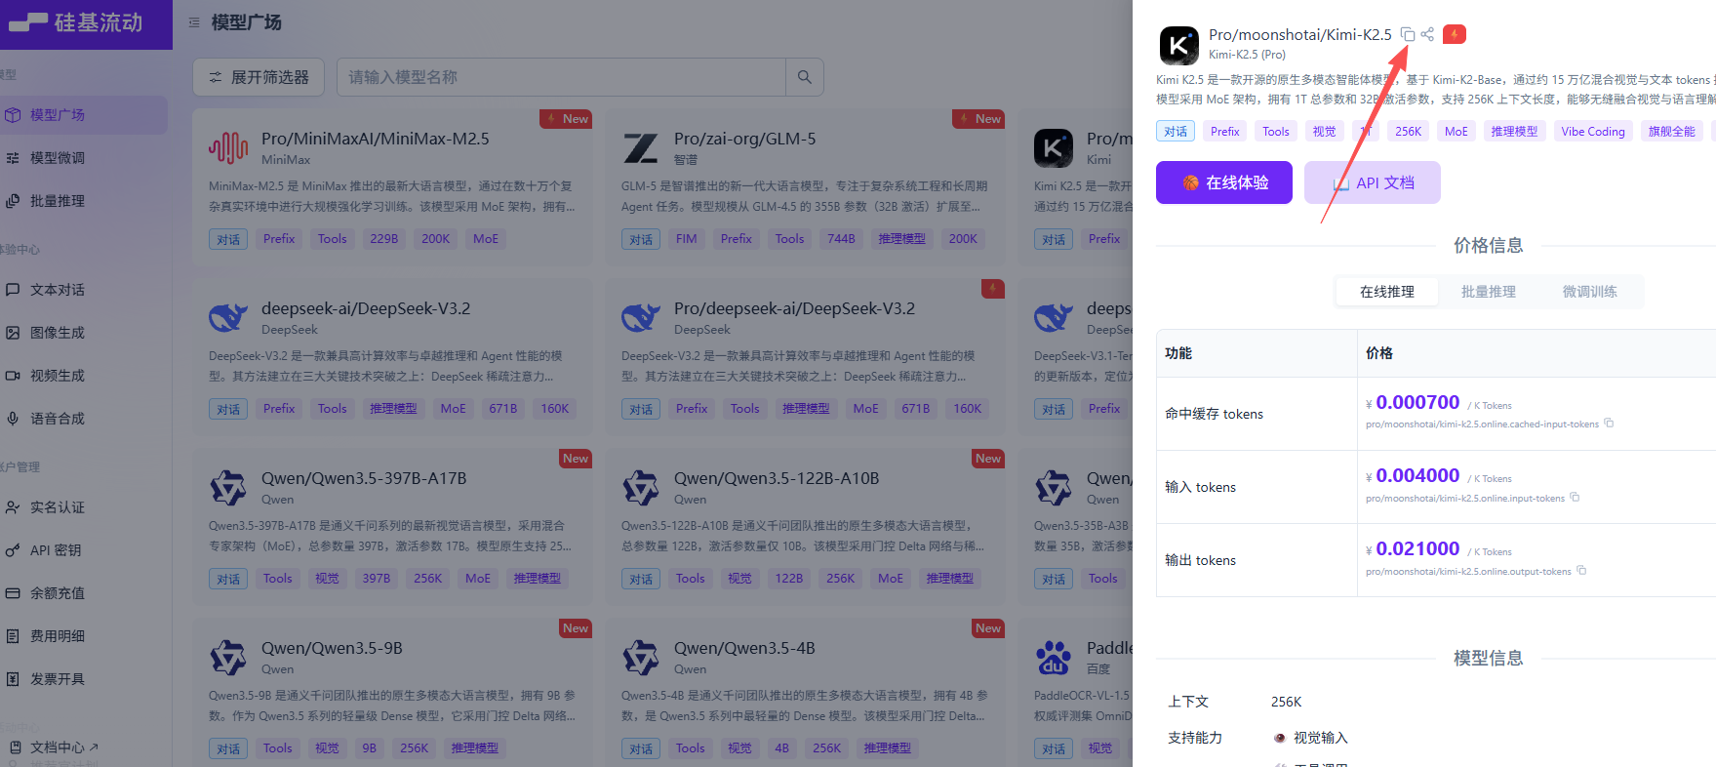Click the 在线体验 button
Viewport: 1716px width, 767px height.
1224,182
